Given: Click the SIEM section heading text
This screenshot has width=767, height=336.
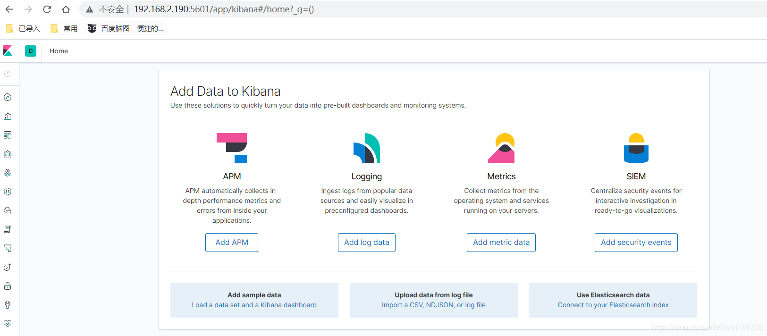Looking at the screenshot, I should (636, 176).
